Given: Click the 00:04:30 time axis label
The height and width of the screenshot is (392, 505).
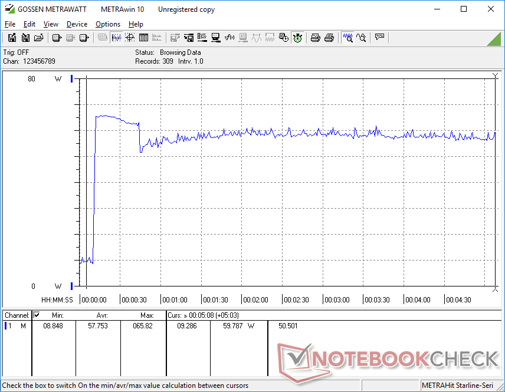Looking at the screenshot, I should 458,300.
